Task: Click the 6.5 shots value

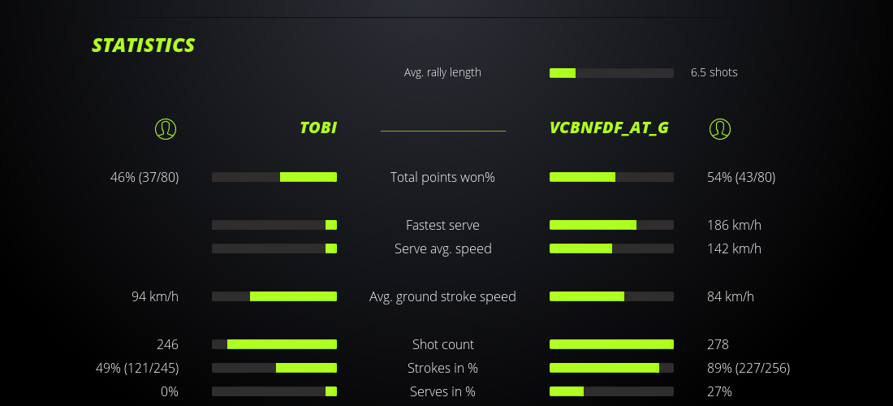Action: (x=714, y=72)
